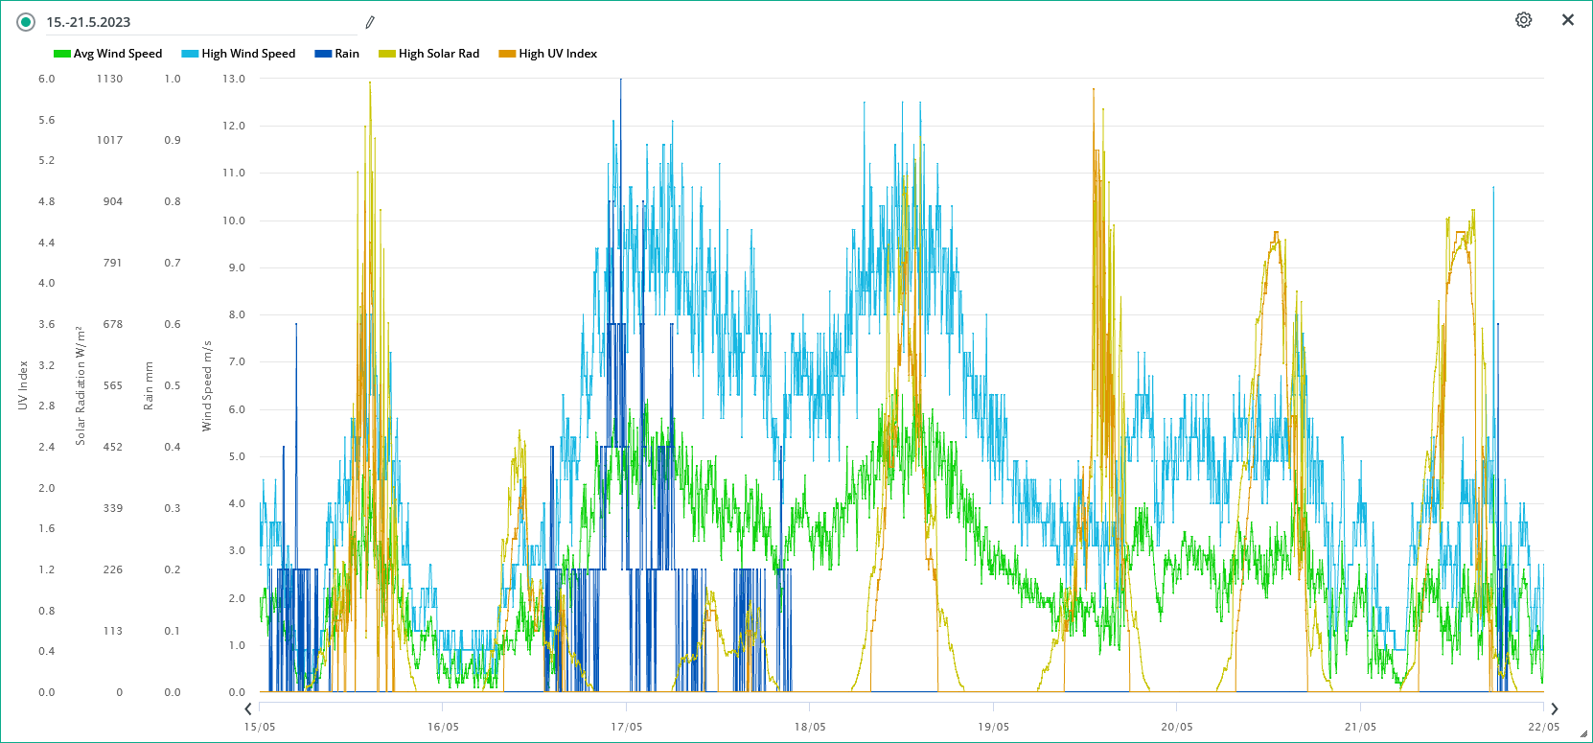Screen dimensions: 1593x743
Task: Close the chart panel with the X
Action: [1568, 20]
